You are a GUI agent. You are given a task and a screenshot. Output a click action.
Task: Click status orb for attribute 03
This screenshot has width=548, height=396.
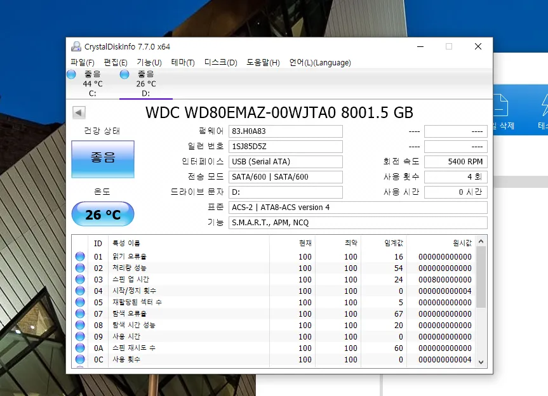(x=80, y=279)
